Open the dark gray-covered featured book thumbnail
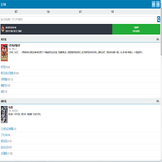Screen dimensions: 162x162 [4, 114]
